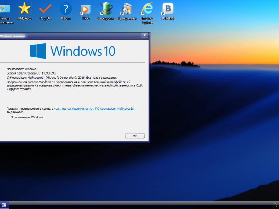Open the Microsoft license agreement link

(95, 109)
